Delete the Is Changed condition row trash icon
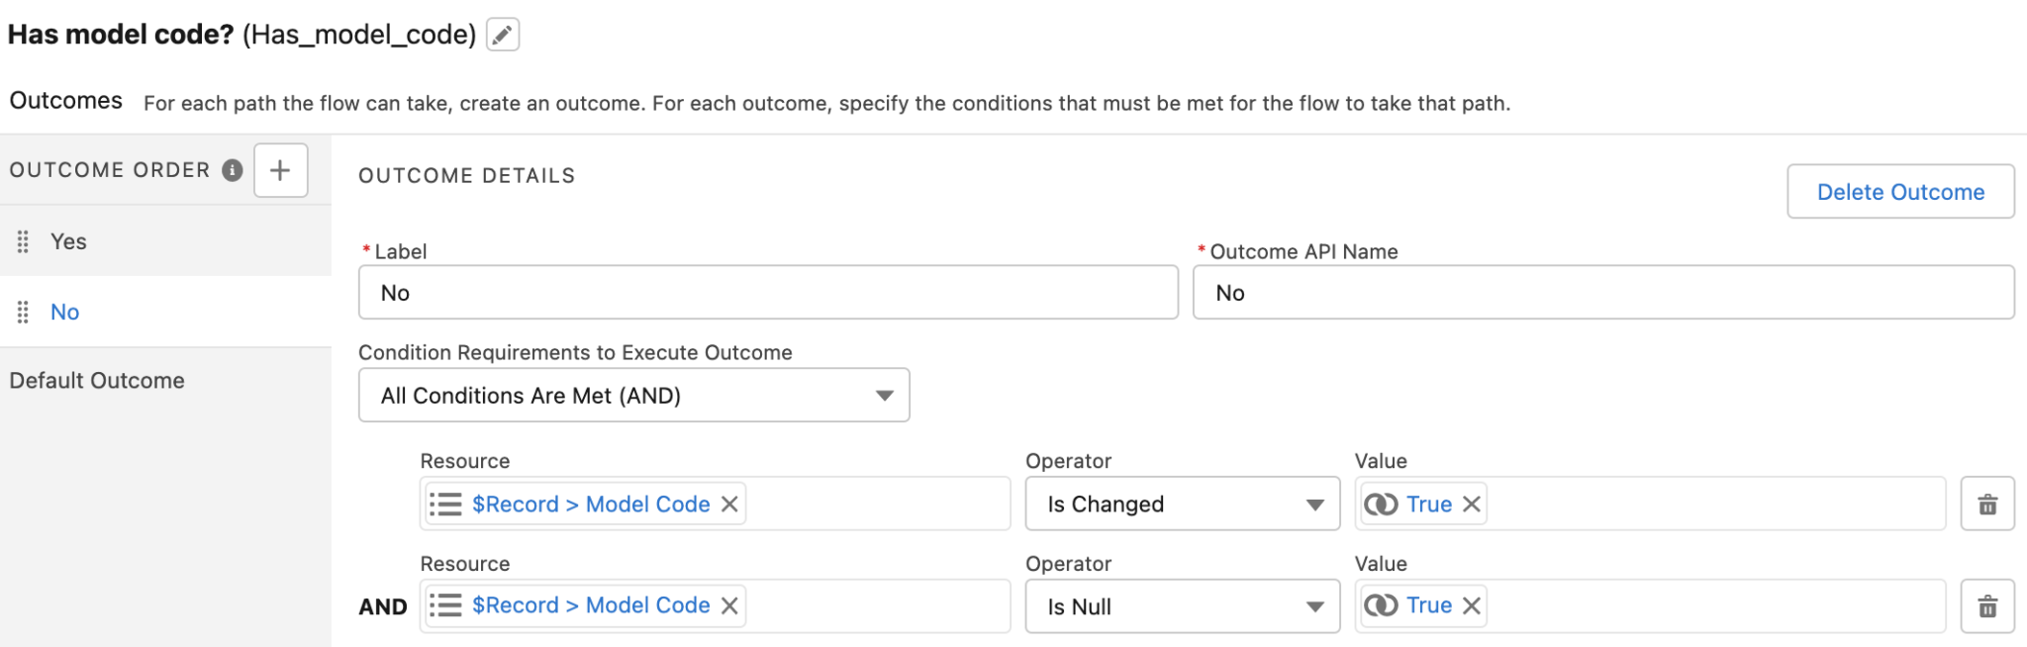 [1987, 505]
